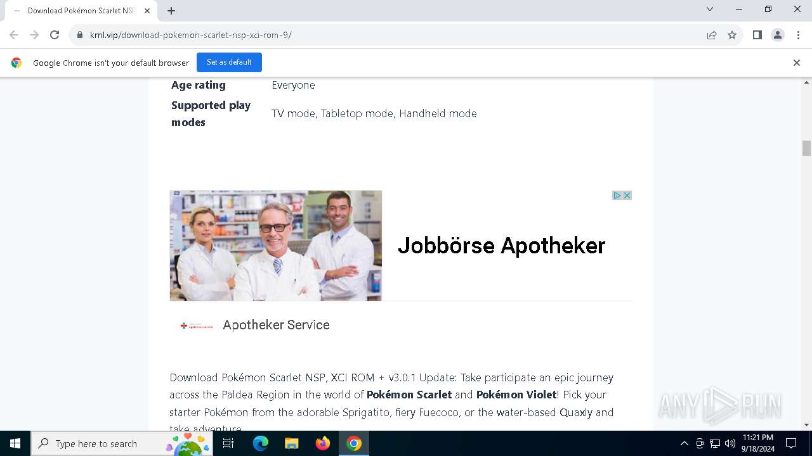This screenshot has height=456, width=812.
Task: Open the network status tray icon
Action: click(x=715, y=443)
